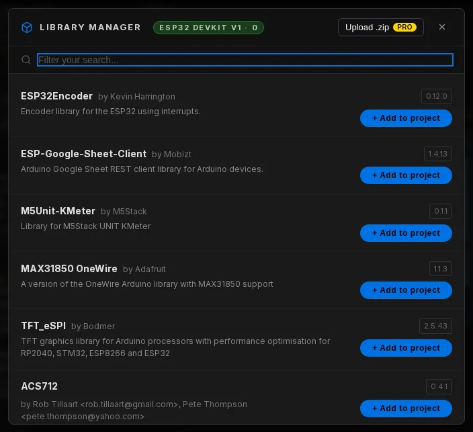Click author text 'by M5Stack'
This screenshot has width=473, height=432.
(124, 212)
